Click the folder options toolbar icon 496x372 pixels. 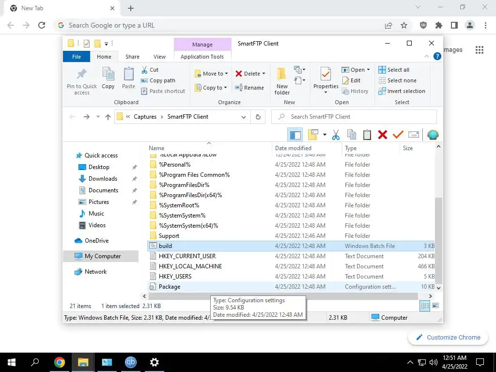point(313,135)
